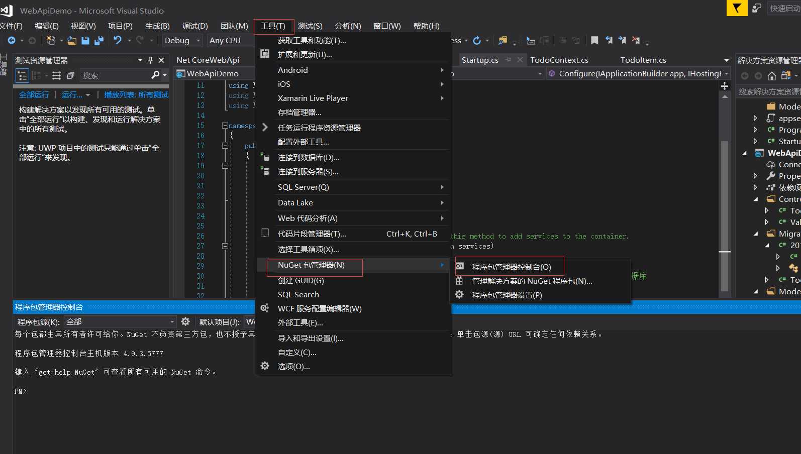Click the New Project toolbar icon
The height and width of the screenshot is (454, 801).
point(51,41)
